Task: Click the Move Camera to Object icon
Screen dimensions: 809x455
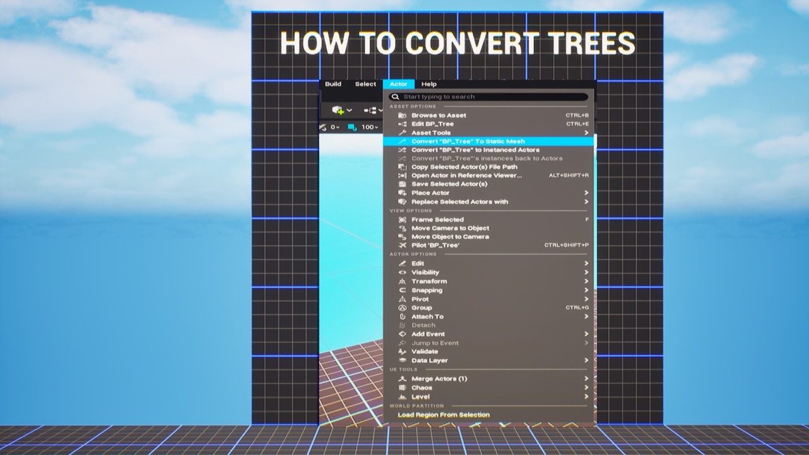Action: click(403, 228)
